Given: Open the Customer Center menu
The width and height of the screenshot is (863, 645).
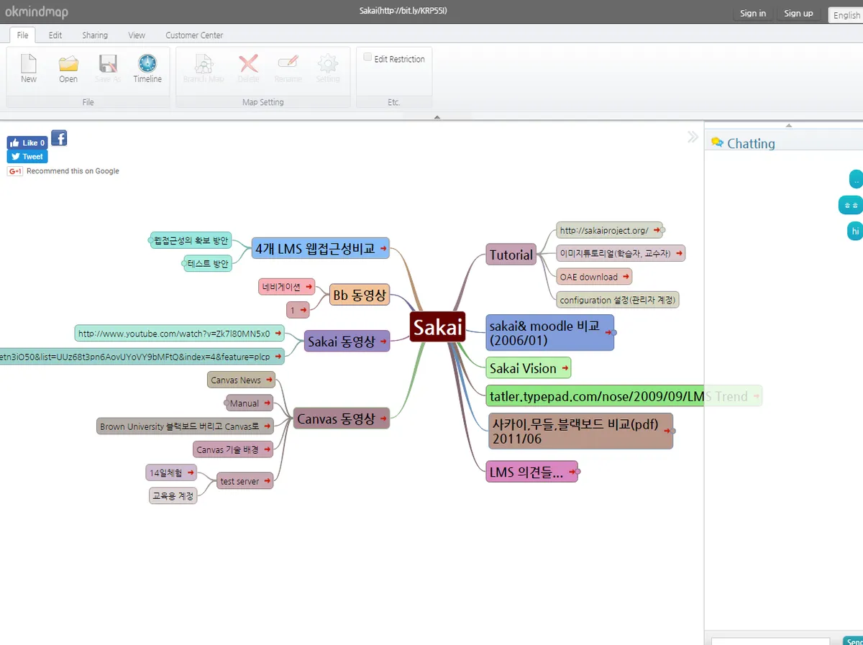Looking at the screenshot, I should click(x=193, y=35).
